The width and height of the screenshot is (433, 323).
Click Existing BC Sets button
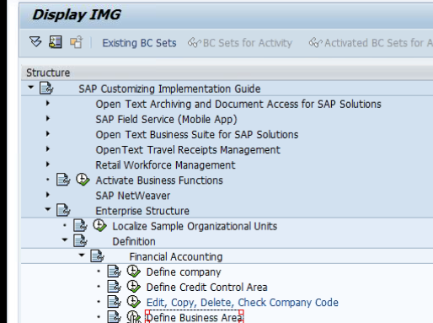tap(139, 43)
